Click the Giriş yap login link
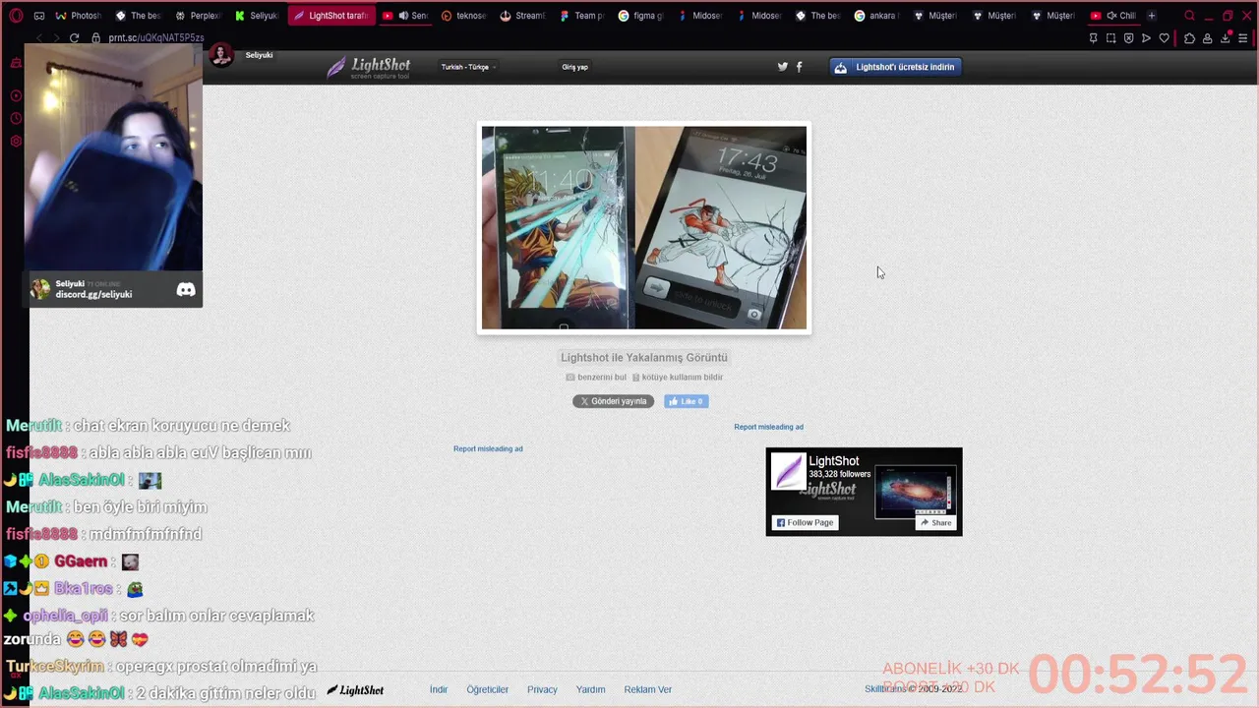Screen dimensions: 1259x708 574,67
